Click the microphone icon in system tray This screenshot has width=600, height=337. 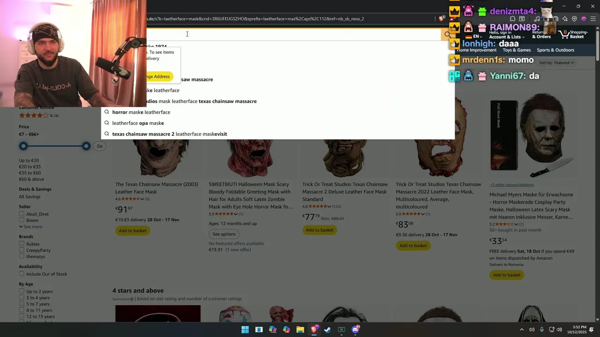541,330
